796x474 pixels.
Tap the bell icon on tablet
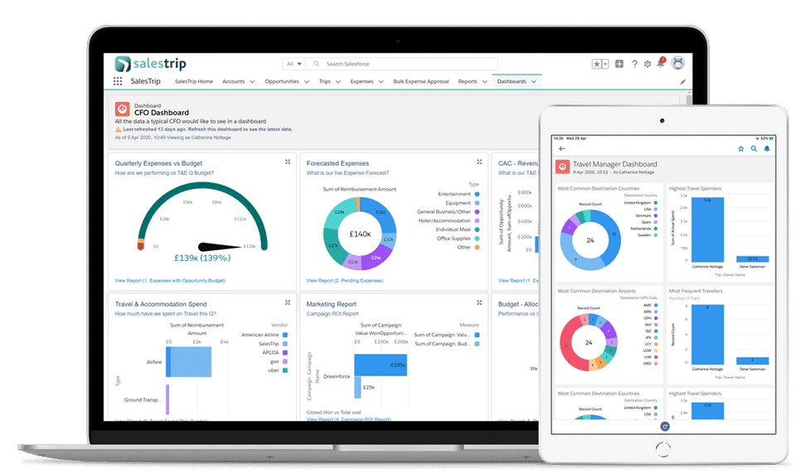coord(767,148)
